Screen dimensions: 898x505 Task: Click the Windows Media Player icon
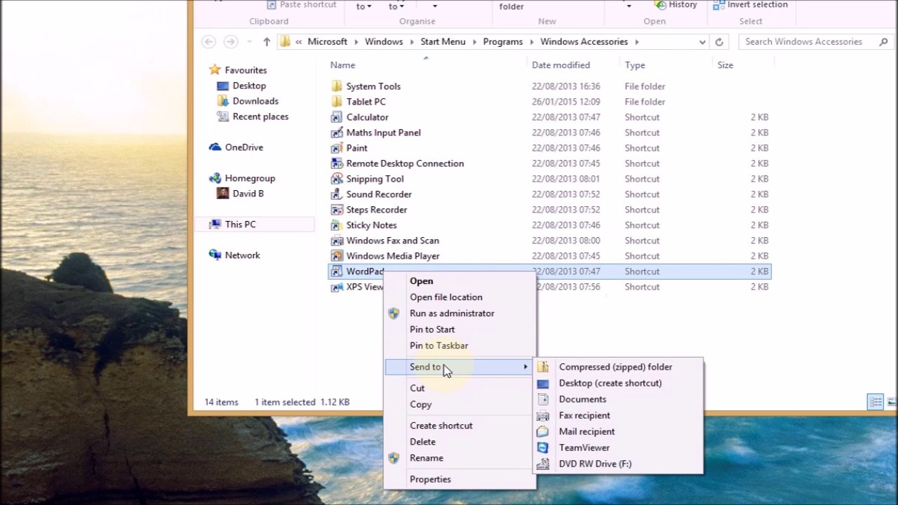tap(337, 256)
